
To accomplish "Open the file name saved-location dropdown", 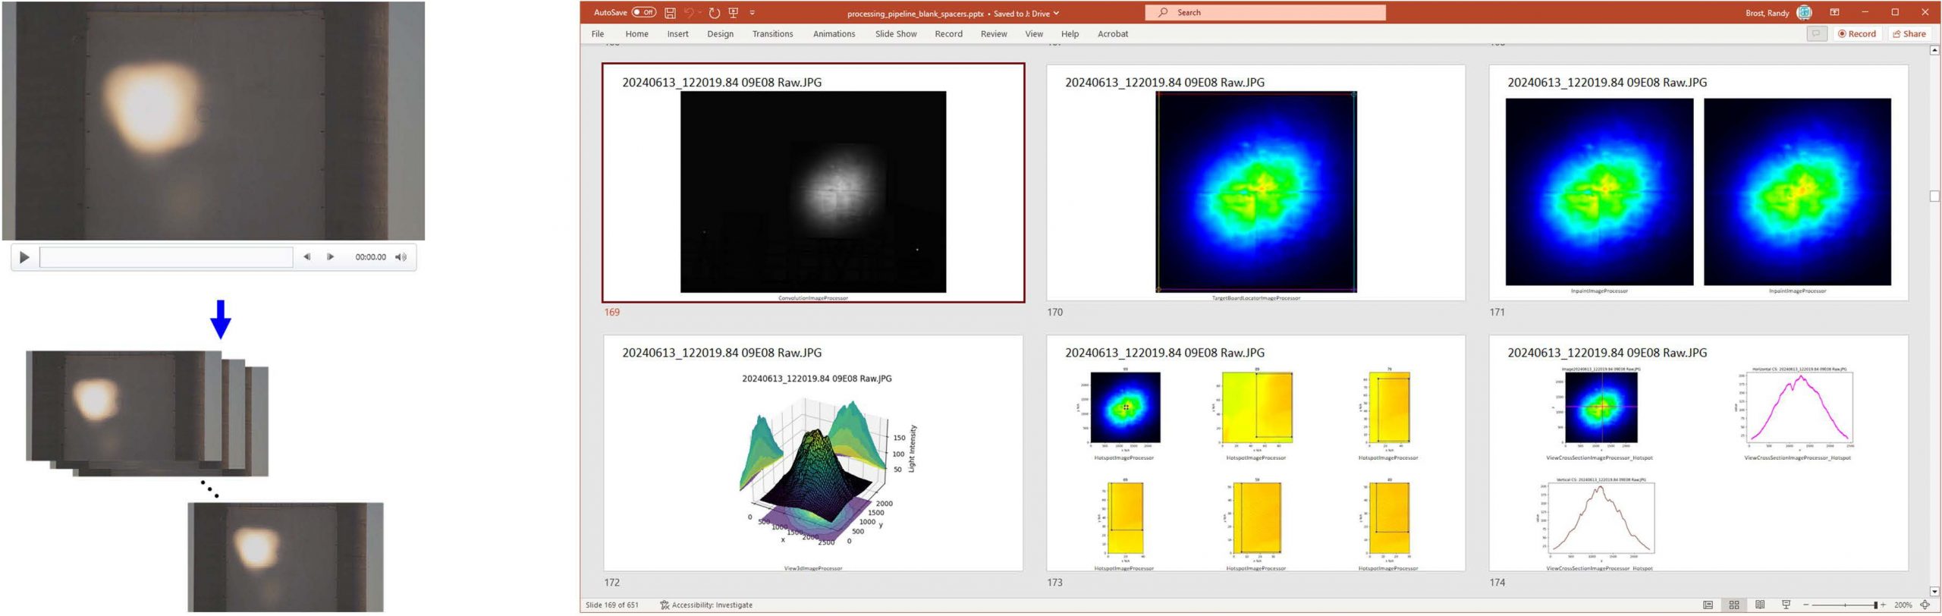I will (1056, 13).
